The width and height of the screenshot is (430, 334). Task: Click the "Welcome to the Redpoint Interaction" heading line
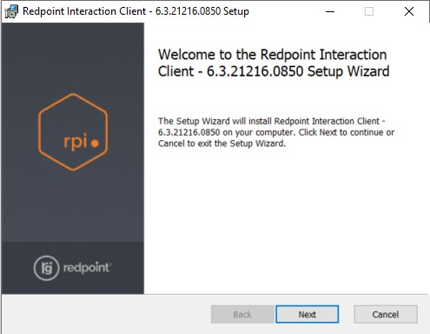point(272,55)
